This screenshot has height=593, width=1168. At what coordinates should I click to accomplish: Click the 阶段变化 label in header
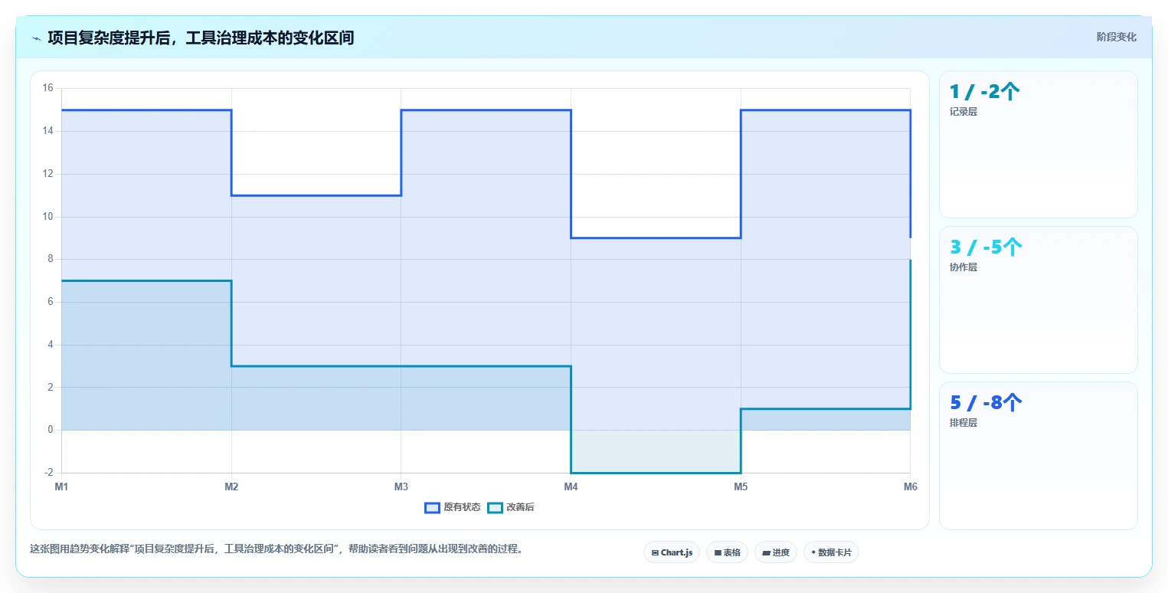pyautogui.click(x=1117, y=37)
